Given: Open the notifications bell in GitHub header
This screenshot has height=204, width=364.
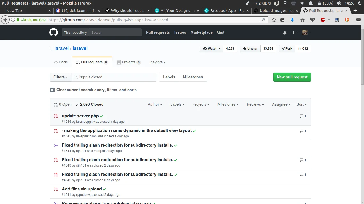Looking at the screenshot, I should (x=285, y=33).
